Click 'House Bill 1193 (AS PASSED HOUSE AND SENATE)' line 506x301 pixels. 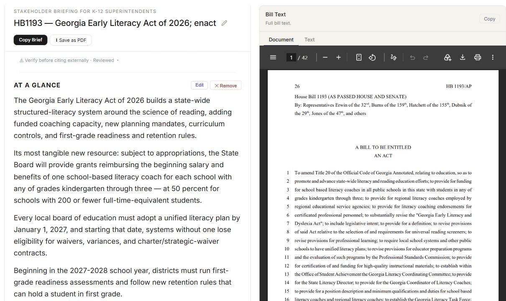pos(350,97)
